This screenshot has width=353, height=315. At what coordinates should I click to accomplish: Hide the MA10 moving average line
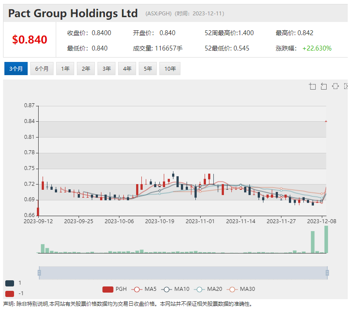click(x=175, y=289)
